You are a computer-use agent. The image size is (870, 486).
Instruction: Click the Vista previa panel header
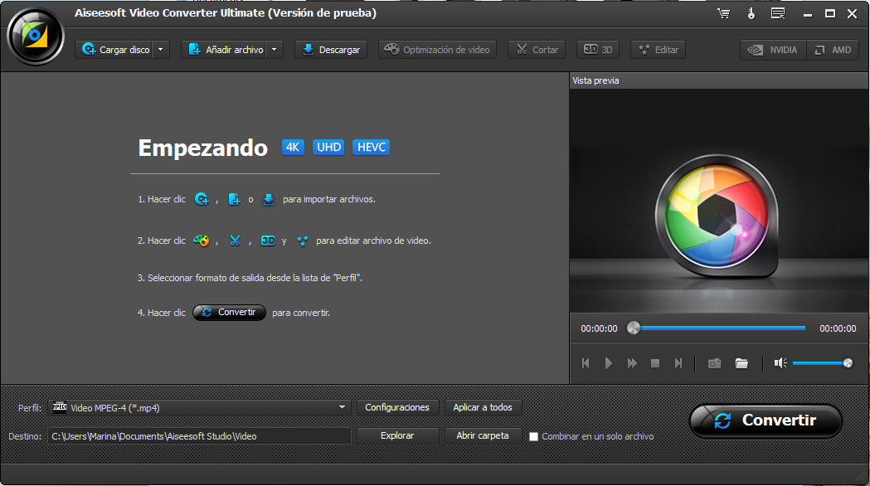(x=718, y=80)
